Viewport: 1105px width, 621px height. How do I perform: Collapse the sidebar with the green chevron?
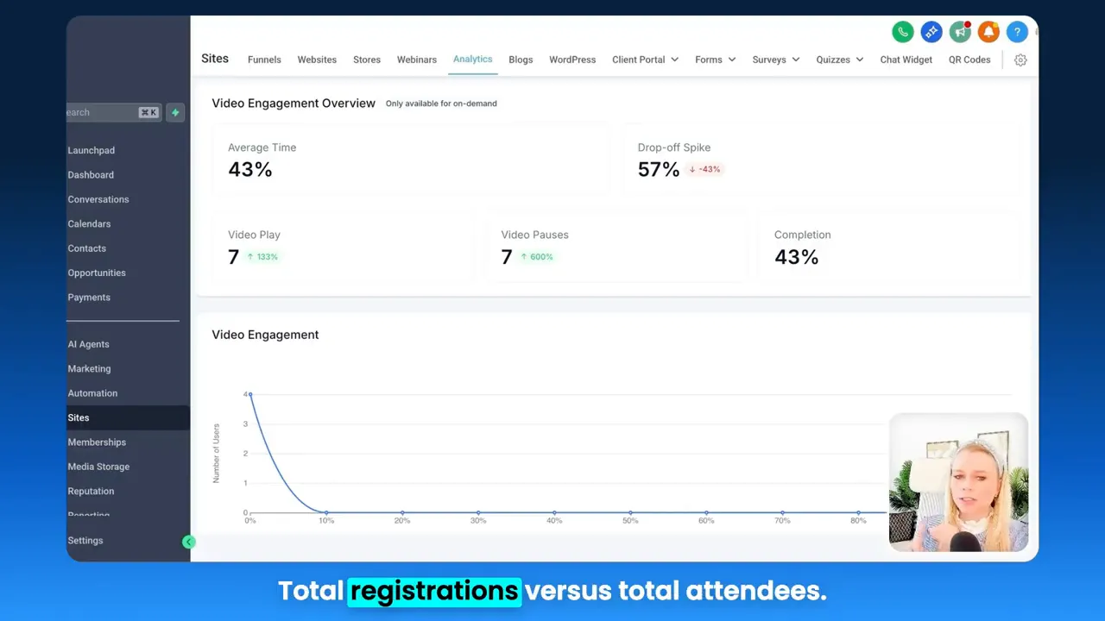click(x=189, y=541)
